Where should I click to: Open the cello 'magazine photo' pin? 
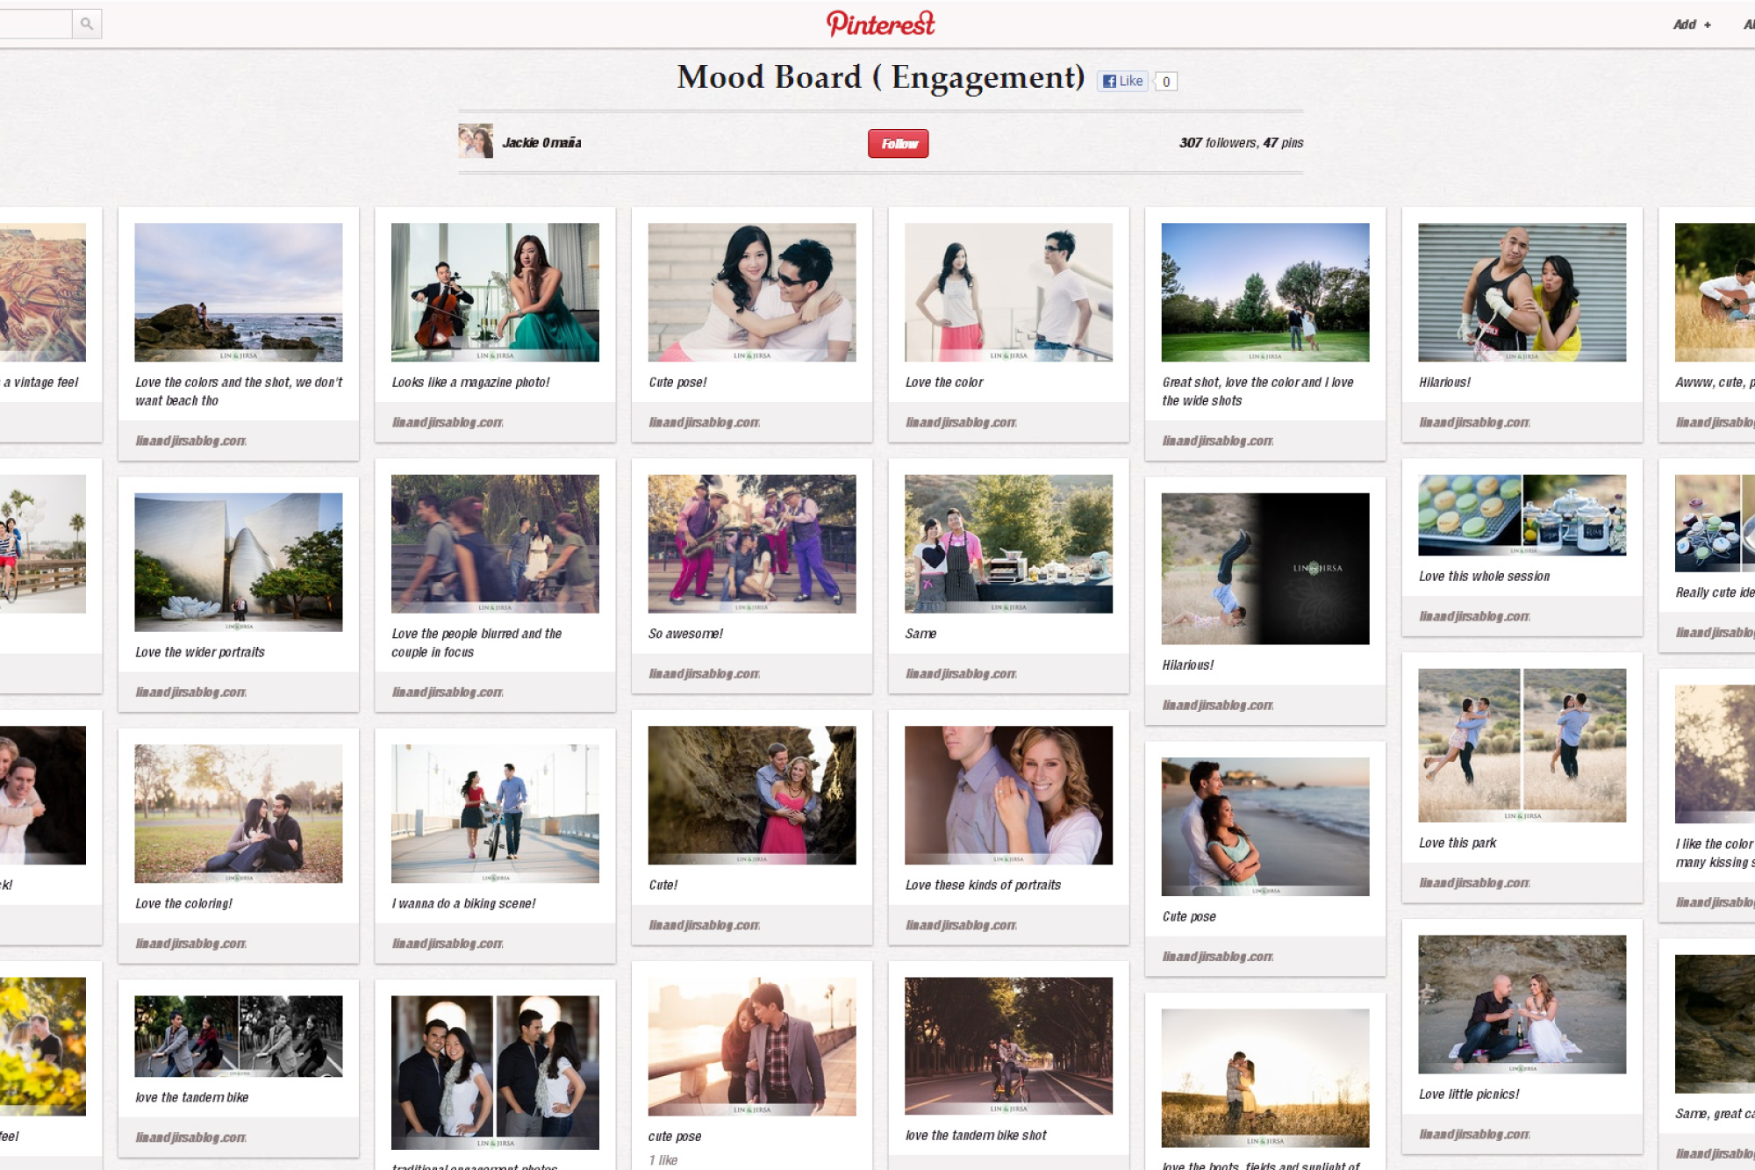coord(495,291)
